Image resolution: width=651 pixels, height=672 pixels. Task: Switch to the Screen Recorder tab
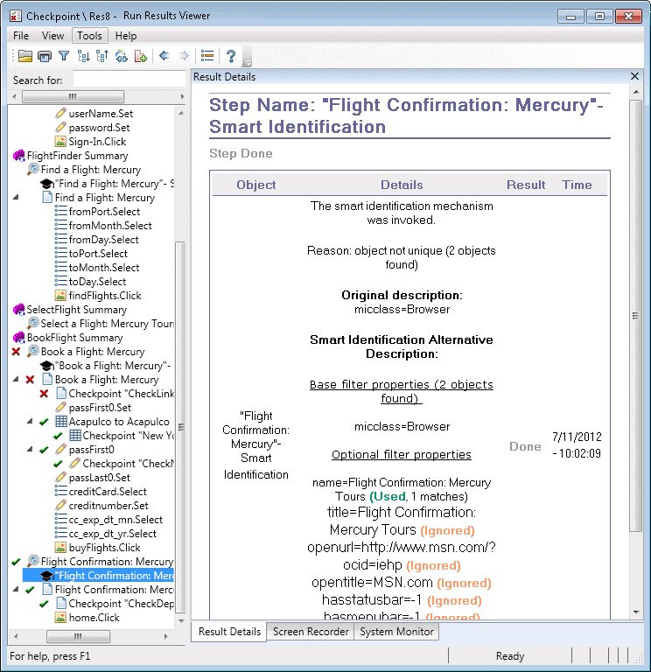(310, 632)
